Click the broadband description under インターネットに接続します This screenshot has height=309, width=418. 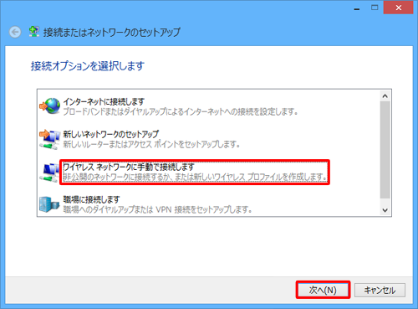click(x=181, y=111)
